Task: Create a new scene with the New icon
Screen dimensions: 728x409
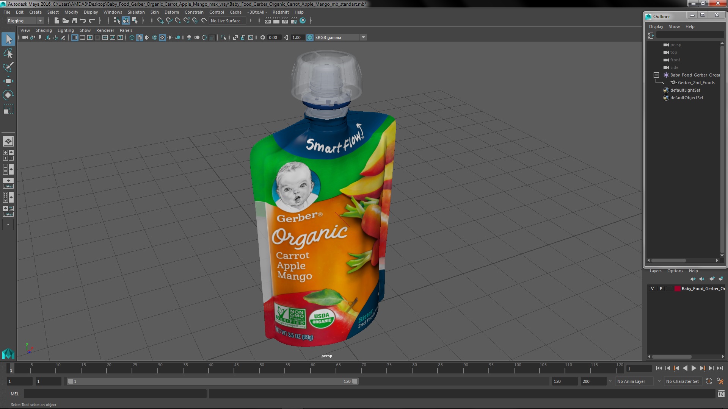Action: click(57, 21)
